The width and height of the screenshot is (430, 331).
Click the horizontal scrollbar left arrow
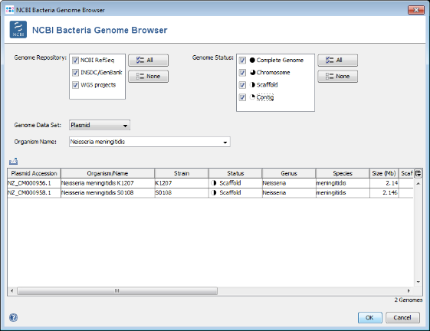click(x=11, y=290)
